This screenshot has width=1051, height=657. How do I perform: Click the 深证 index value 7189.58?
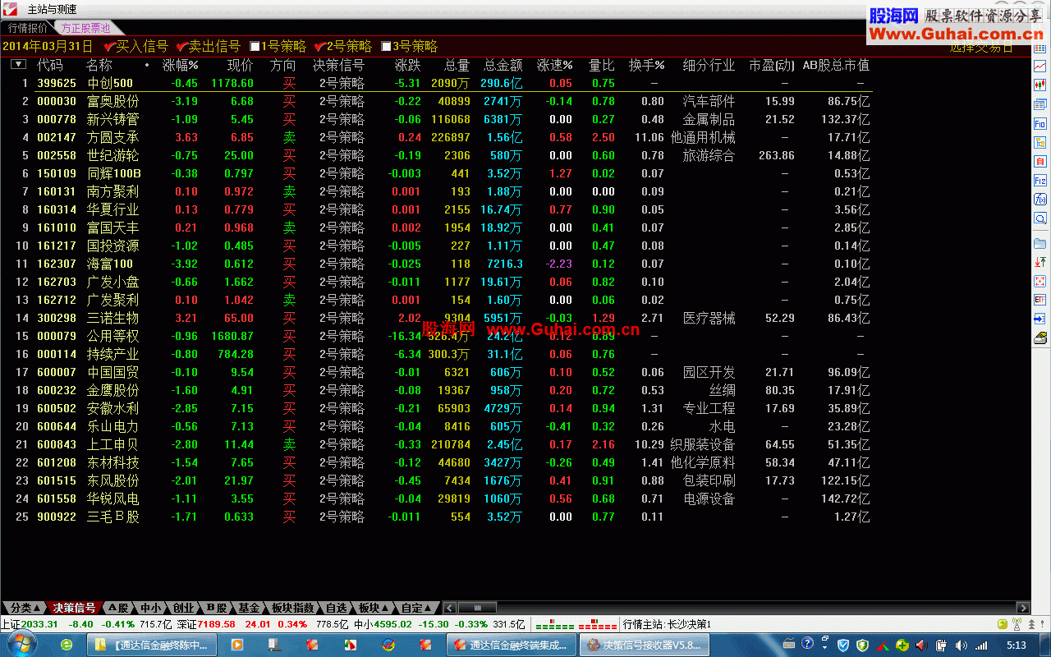click(217, 624)
